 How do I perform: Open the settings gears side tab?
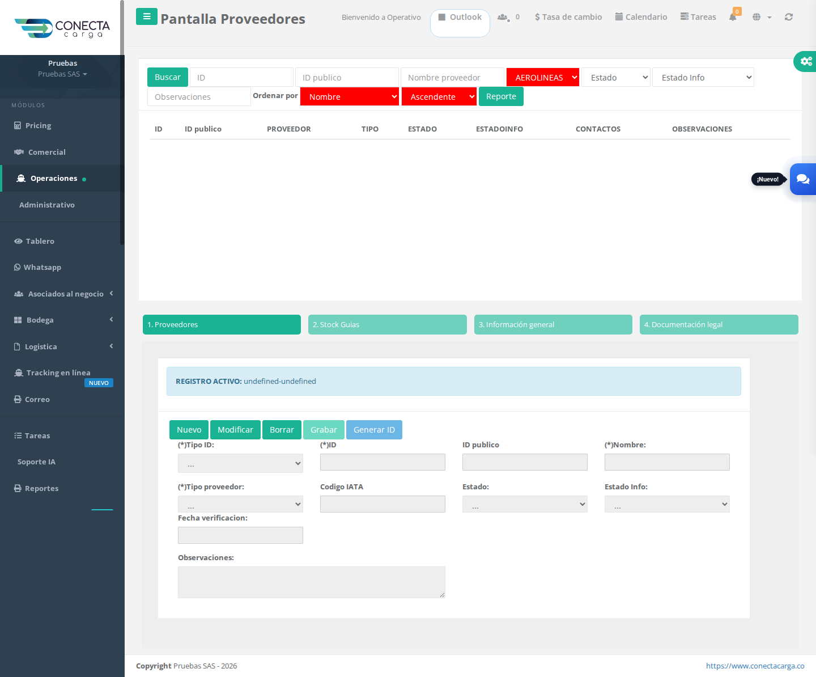pyautogui.click(x=806, y=61)
